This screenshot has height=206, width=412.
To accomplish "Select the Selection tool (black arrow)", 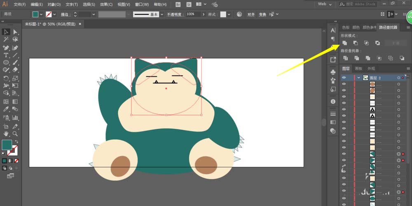I will click(x=6, y=32).
